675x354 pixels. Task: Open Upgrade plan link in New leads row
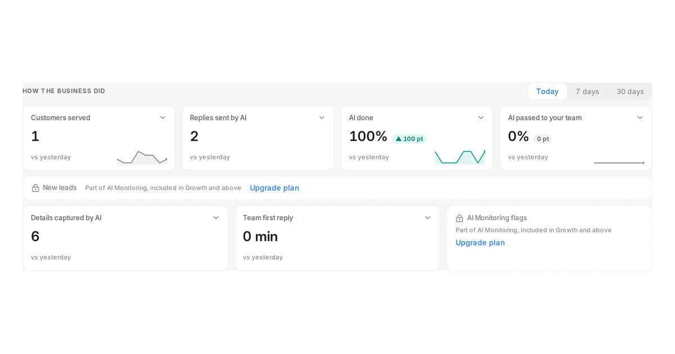pyautogui.click(x=274, y=188)
